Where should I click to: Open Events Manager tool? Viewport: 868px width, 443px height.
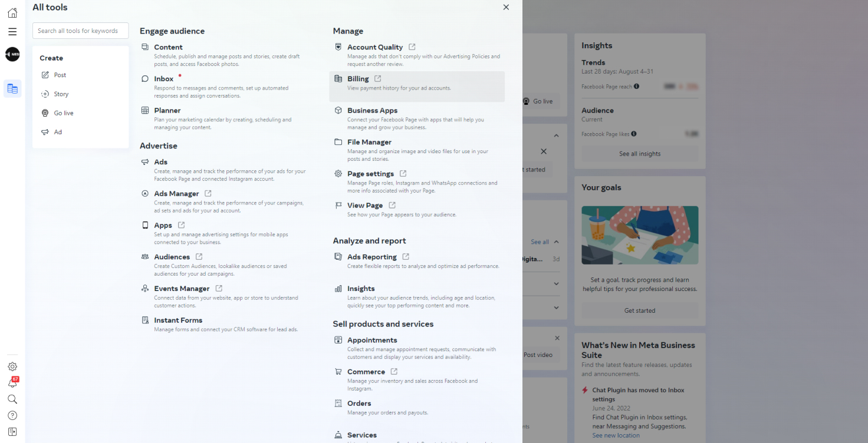[182, 289]
